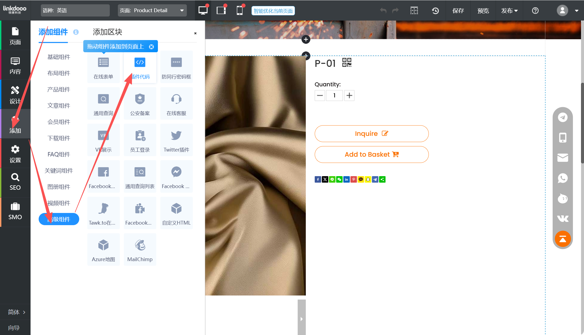
Task: Increase quantity with the plus stepper
Action: click(349, 96)
